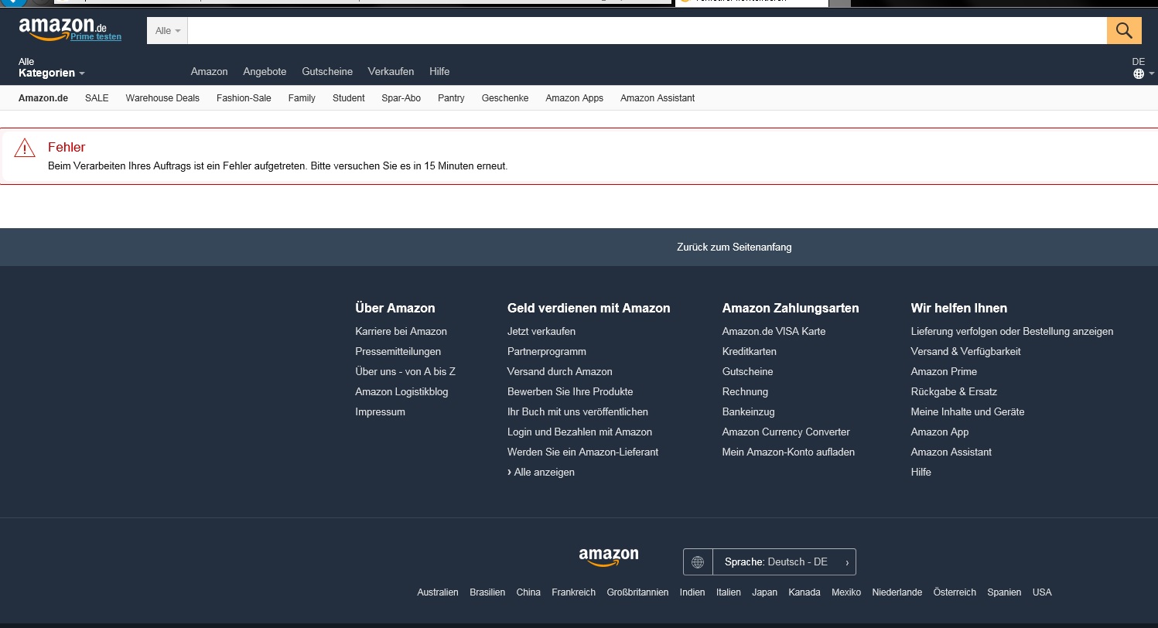Click Werden Sie ein Amazon-Lieferant link
The width and height of the screenshot is (1158, 628).
pos(582,452)
